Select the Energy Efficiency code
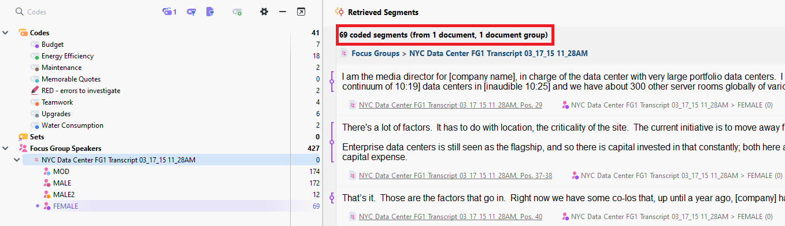This screenshot has width=785, height=226. click(x=68, y=56)
